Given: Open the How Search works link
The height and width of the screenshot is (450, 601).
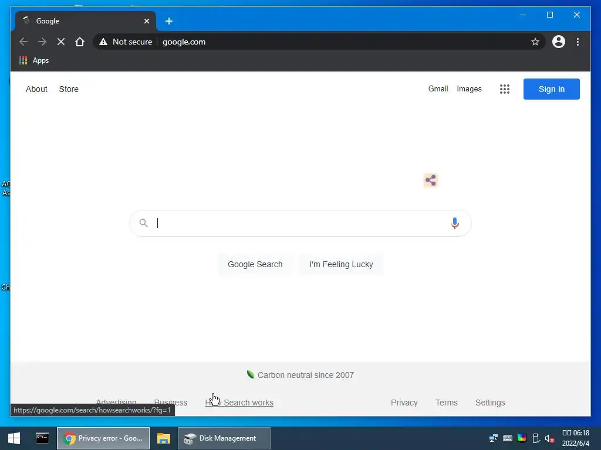Looking at the screenshot, I should click(x=239, y=403).
